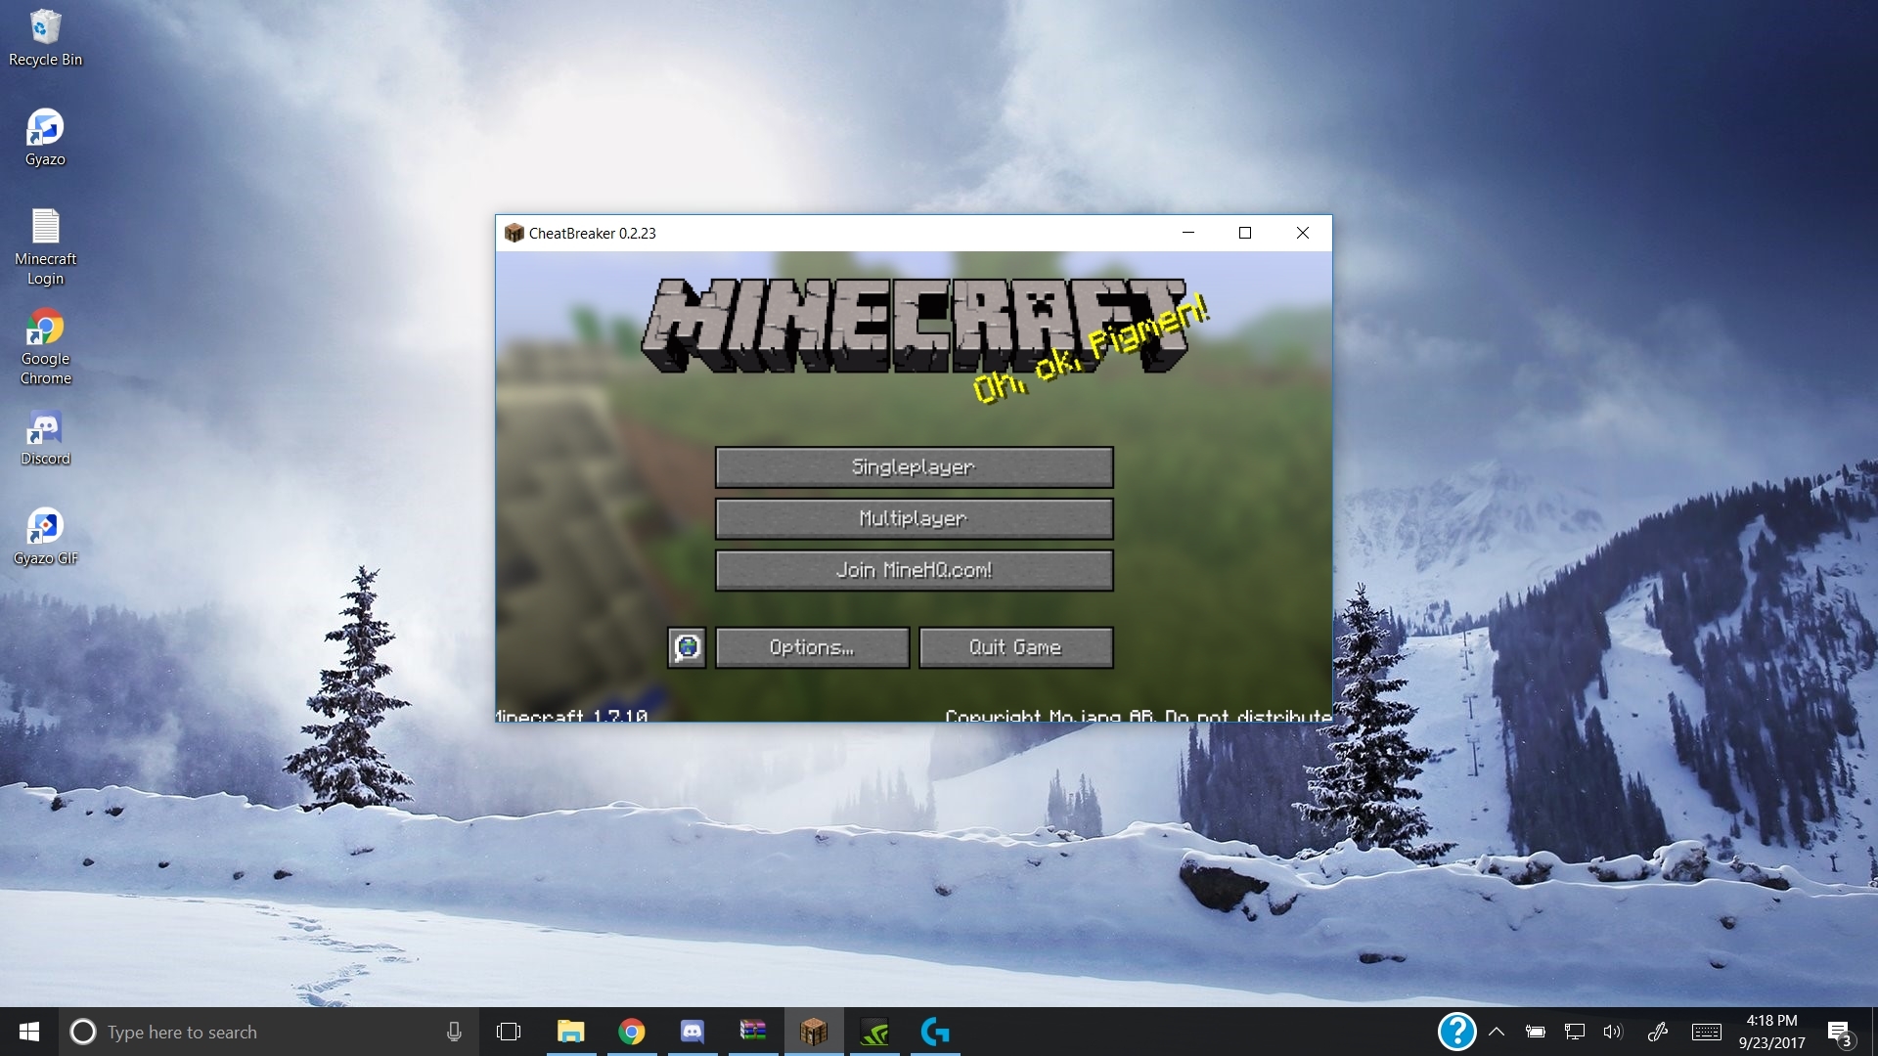Select the Gyazo desktop shortcut
The image size is (1878, 1056).
coord(45,137)
